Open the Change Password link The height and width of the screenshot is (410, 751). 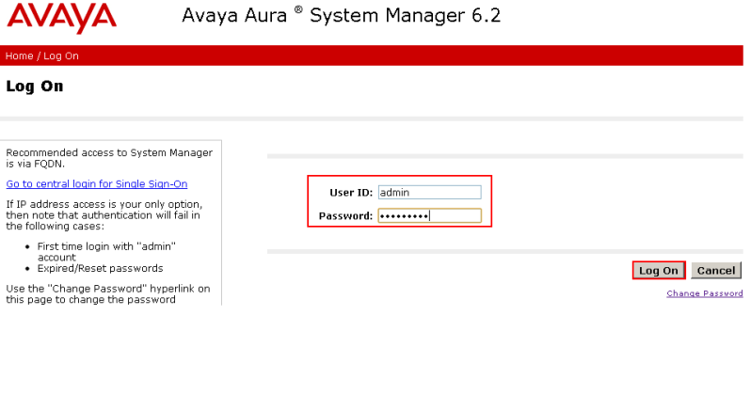click(x=704, y=293)
